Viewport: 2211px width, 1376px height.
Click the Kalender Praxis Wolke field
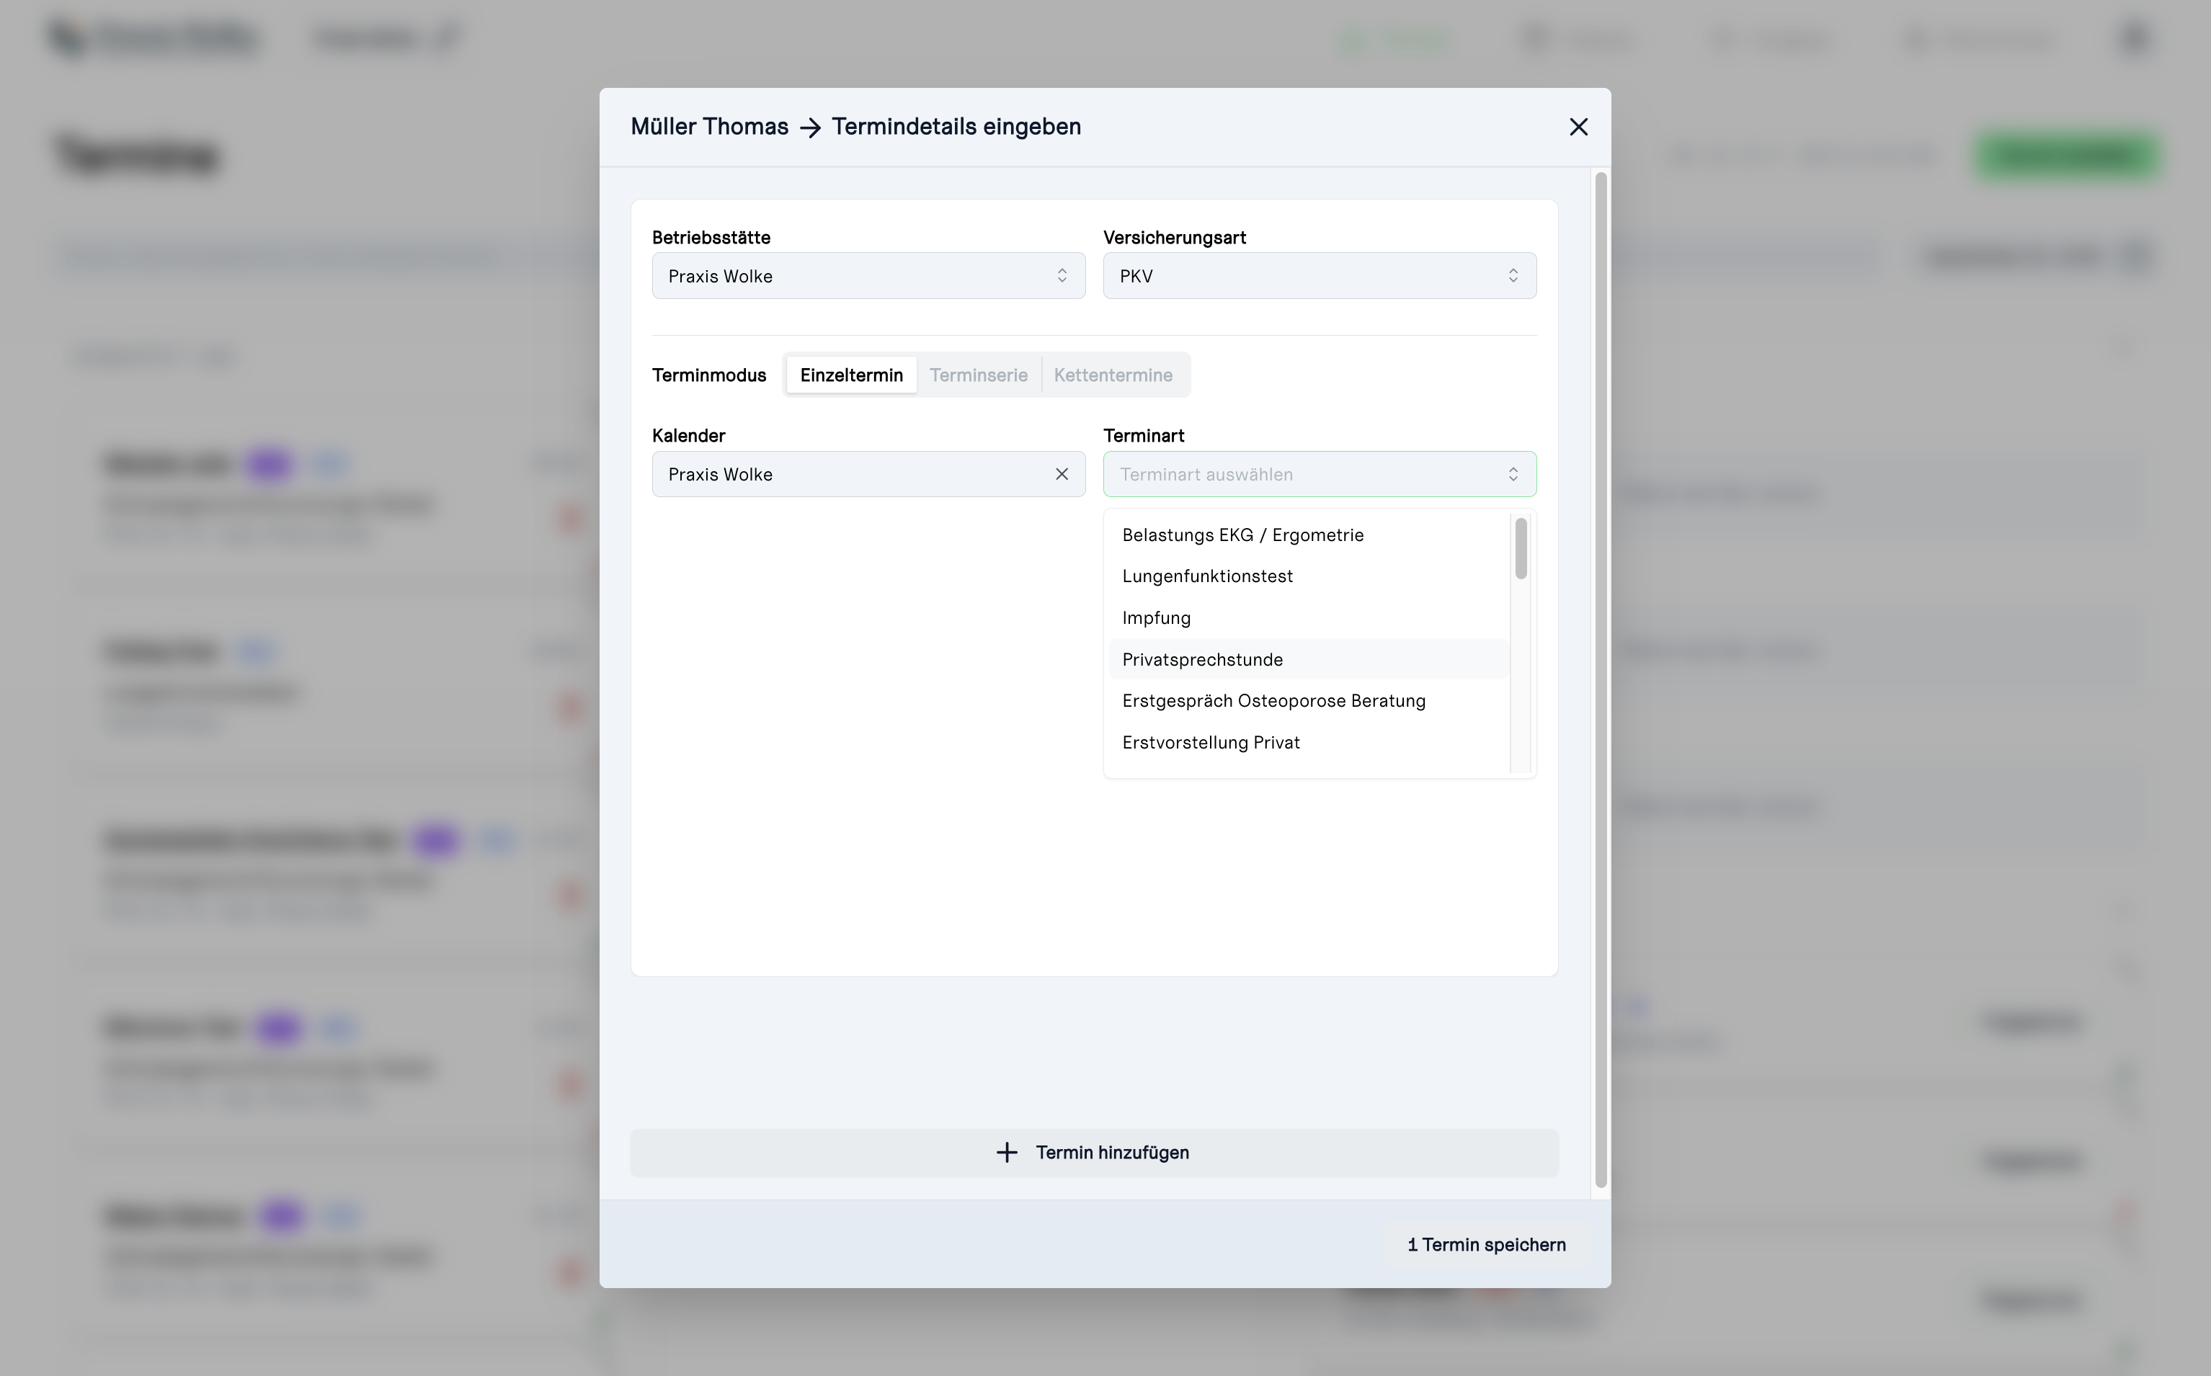(868, 474)
